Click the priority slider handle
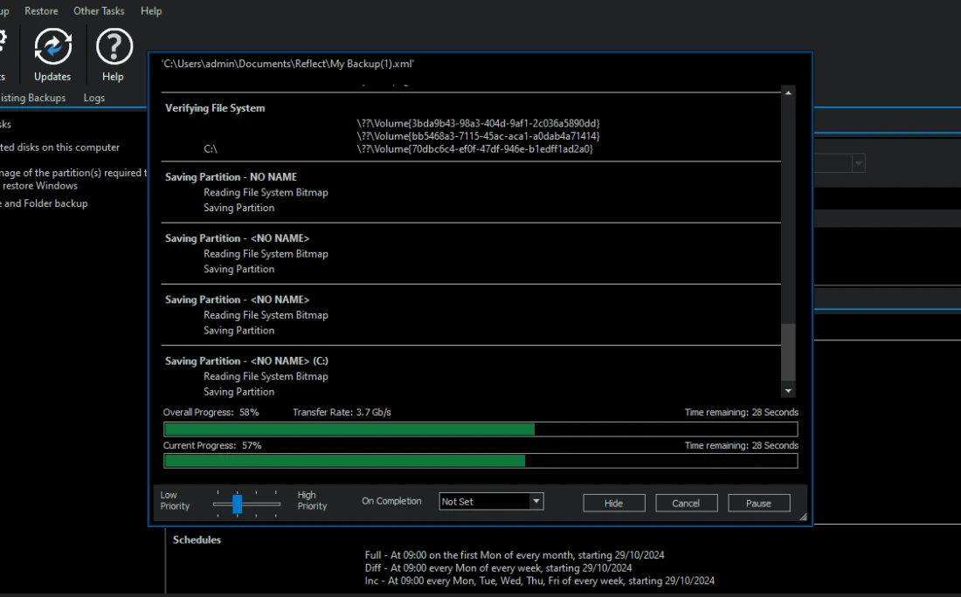This screenshot has width=961, height=597. point(237,504)
